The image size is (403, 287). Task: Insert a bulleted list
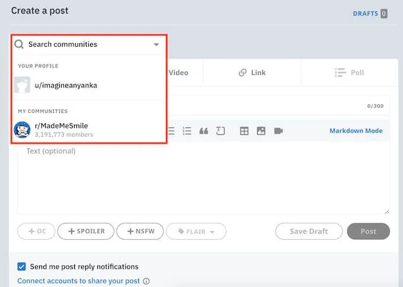click(x=171, y=131)
